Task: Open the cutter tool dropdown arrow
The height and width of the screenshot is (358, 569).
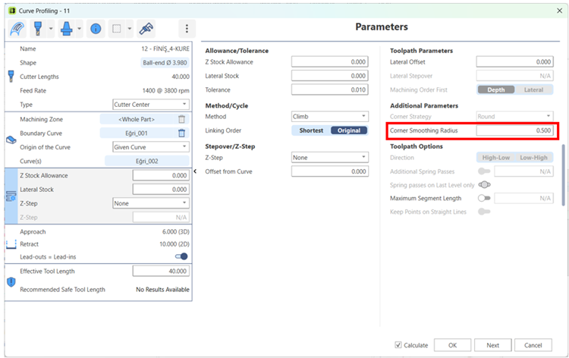Action: pos(51,29)
